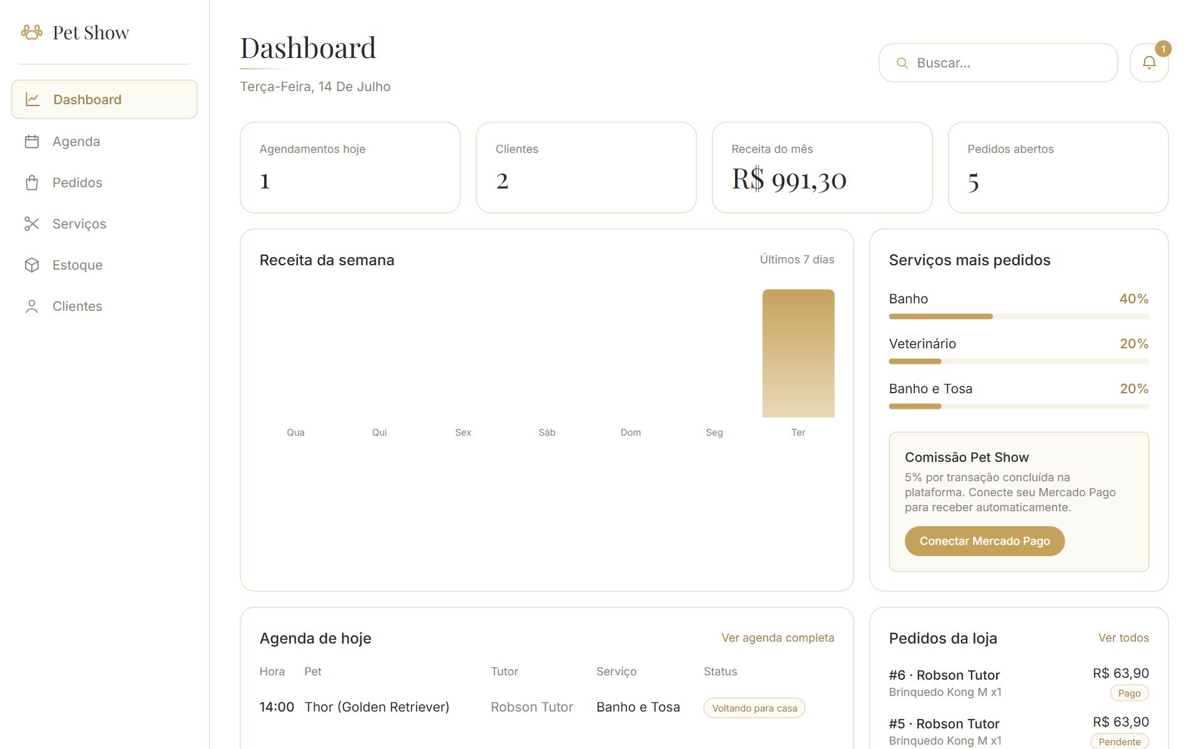Click the Pet Show paw logo
This screenshot has width=1199, height=749.
point(32,32)
